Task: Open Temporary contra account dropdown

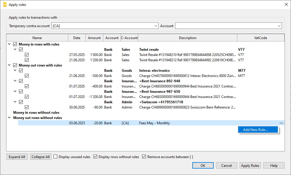Action: pyautogui.click(x=156, y=26)
